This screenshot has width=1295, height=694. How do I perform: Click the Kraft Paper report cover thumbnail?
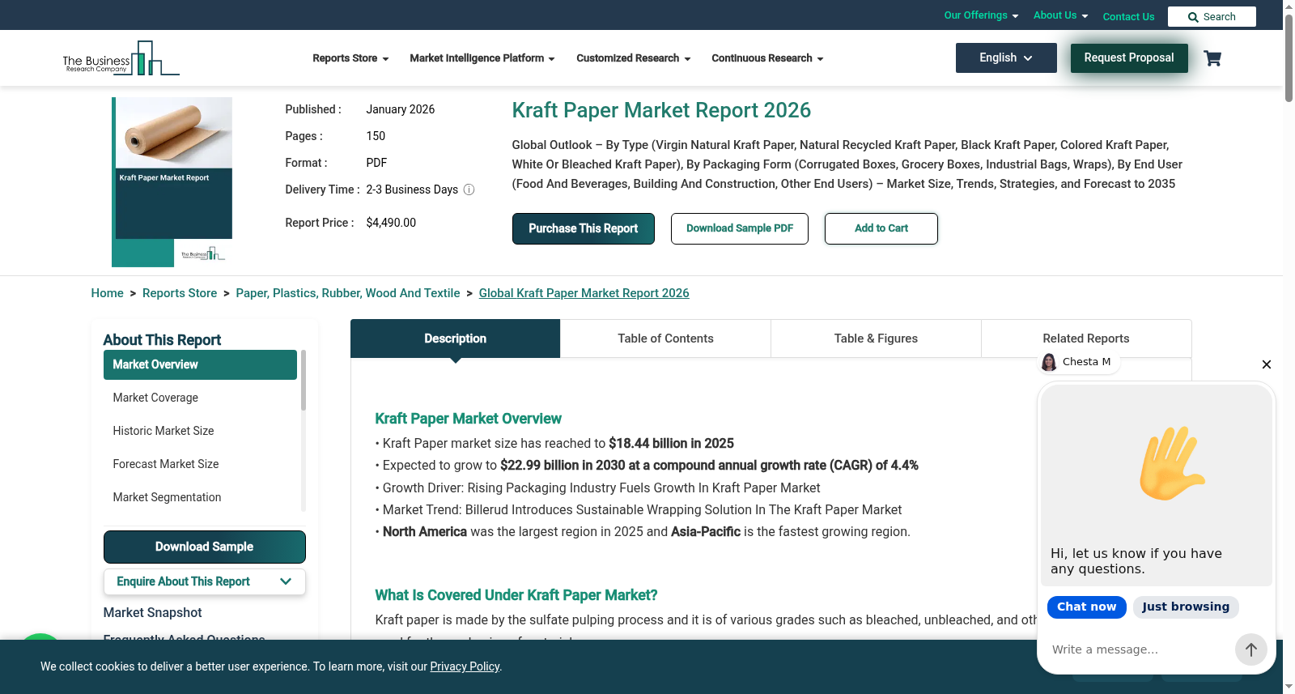[x=172, y=182]
